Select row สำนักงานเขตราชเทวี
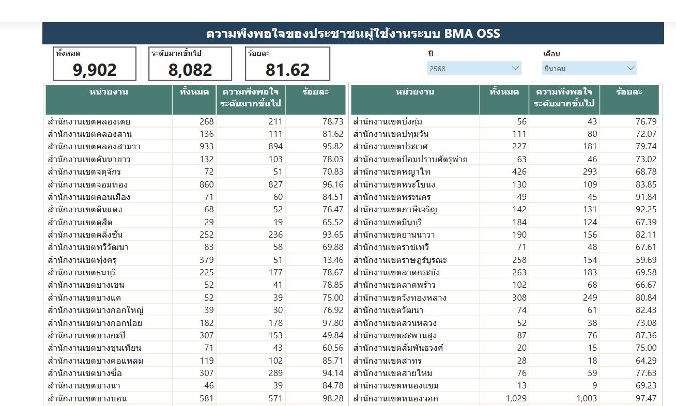This screenshot has width=676, height=406. 505,247
